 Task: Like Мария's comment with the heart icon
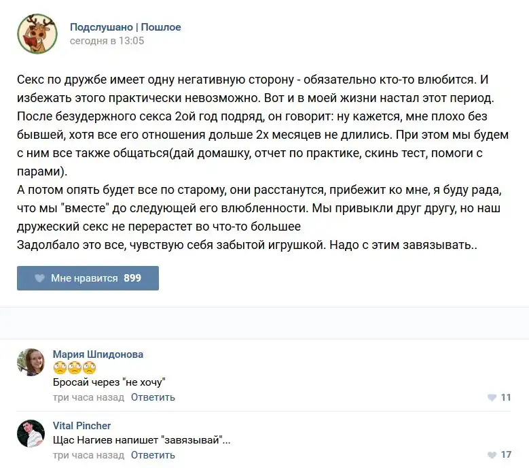[492, 398]
